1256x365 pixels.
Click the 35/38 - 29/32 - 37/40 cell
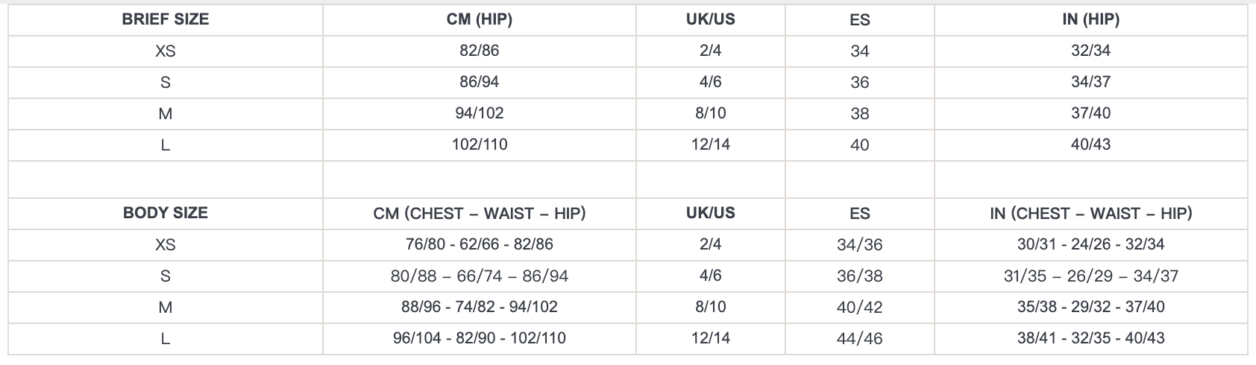click(x=1091, y=307)
